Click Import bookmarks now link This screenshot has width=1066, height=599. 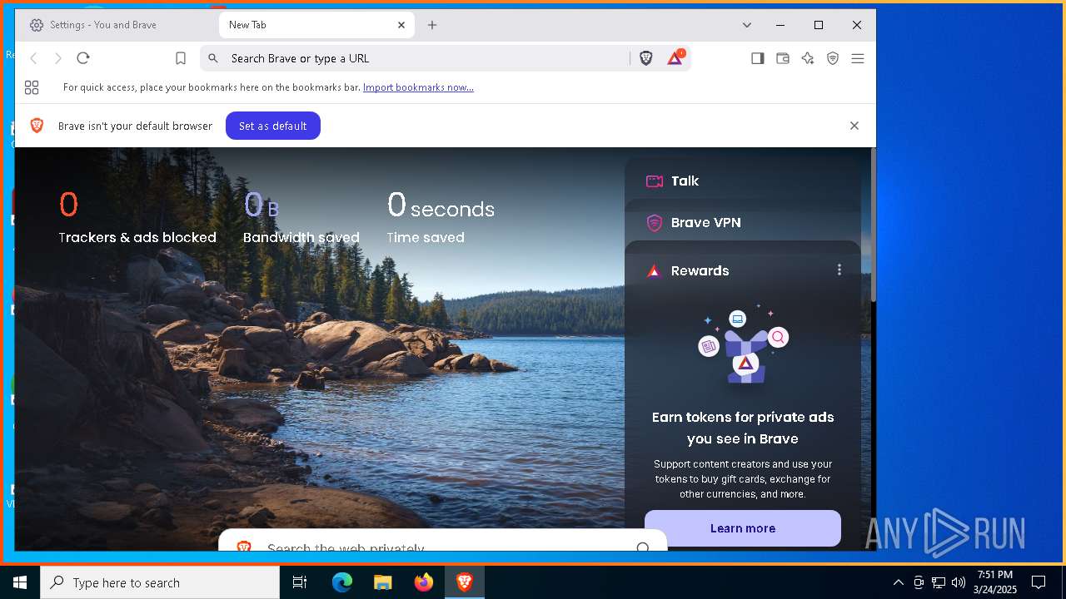pyautogui.click(x=418, y=87)
